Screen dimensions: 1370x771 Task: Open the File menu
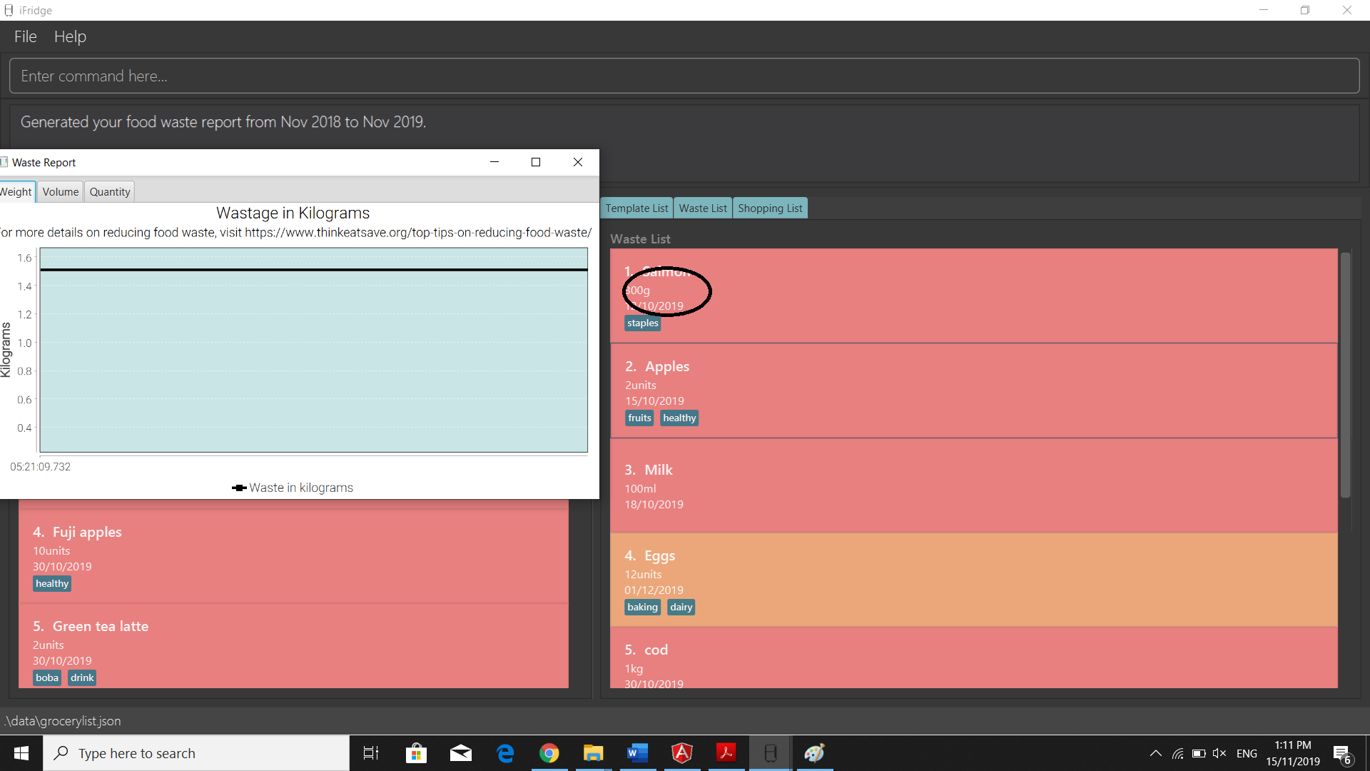(25, 36)
